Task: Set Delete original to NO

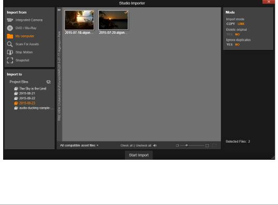Action: click(x=237, y=34)
